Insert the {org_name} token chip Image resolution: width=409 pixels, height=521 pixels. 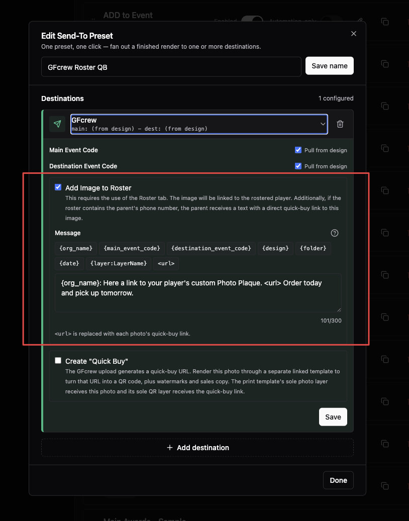(76, 248)
